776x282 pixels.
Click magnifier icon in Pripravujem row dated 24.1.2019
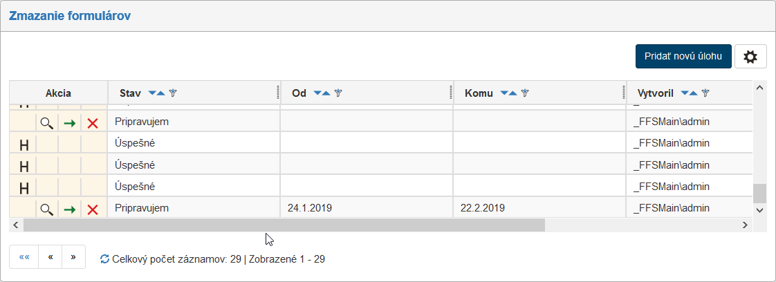point(46,209)
